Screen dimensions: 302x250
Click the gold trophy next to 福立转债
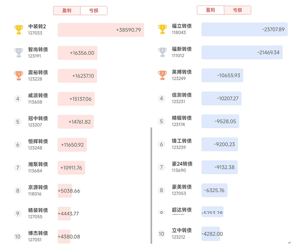[x=162, y=29]
